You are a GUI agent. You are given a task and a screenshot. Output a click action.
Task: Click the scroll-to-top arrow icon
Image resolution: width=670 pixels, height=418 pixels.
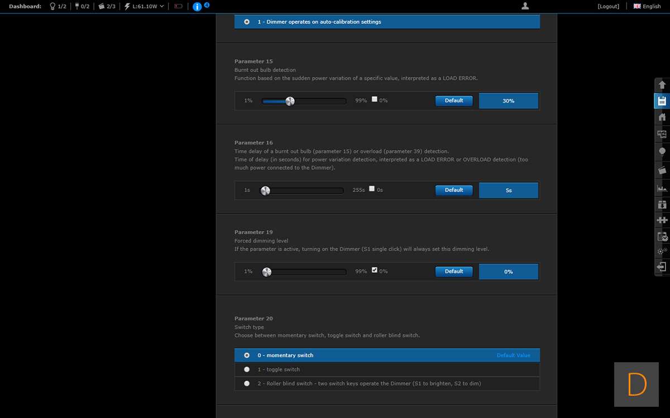coord(662,85)
